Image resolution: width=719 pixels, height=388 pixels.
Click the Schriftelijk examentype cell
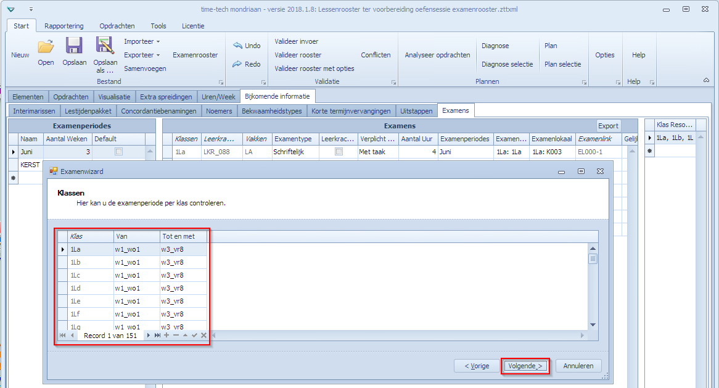coord(295,151)
